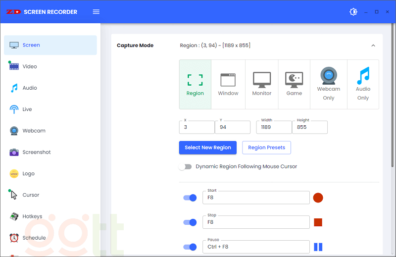This screenshot has height=257, width=396.
Task: Click the red Start record circle icon
Action: [x=318, y=198]
